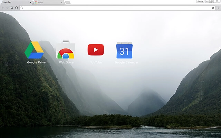Switch to the 'Apps' tab
This screenshot has width=221, height=138.
(49, 2)
